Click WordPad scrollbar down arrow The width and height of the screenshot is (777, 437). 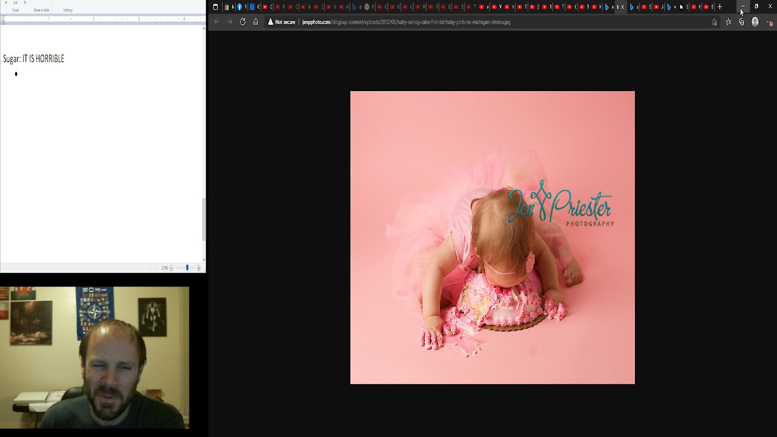coord(204,260)
